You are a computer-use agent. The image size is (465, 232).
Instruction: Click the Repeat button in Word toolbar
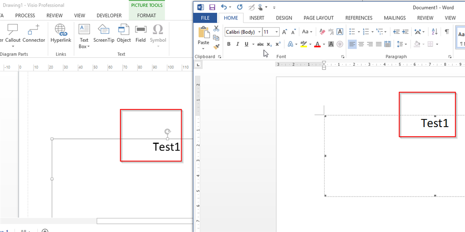(x=240, y=7)
